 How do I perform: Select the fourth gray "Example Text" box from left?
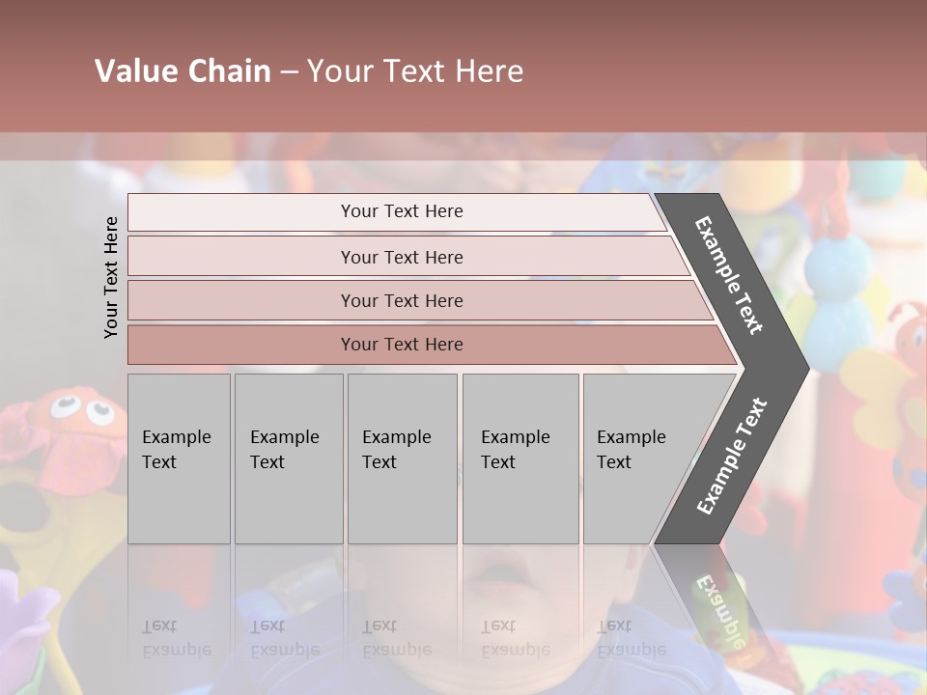pos(520,459)
